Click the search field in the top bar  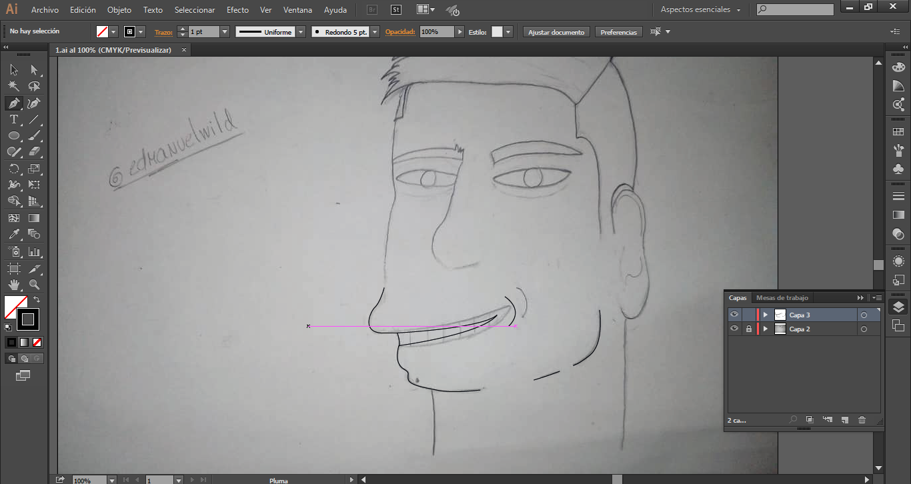[796, 10]
